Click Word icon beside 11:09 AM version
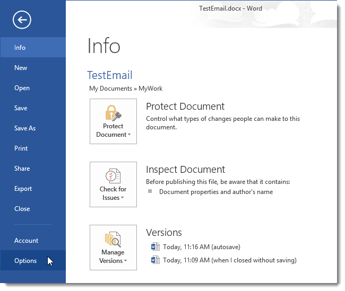Viewport: 345px width, 291px height. pyautogui.click(x=155, y=260)
